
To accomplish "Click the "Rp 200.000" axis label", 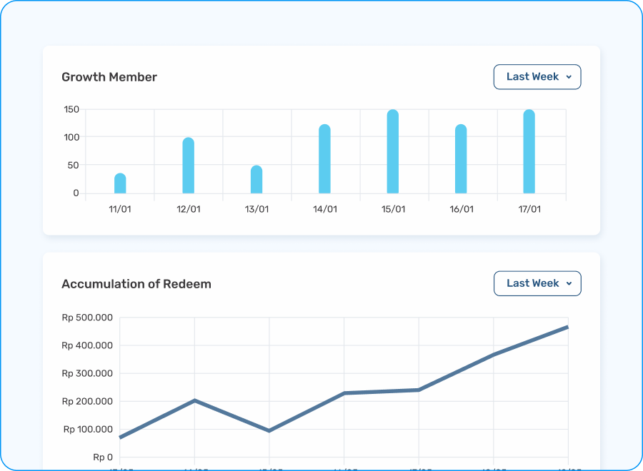I will [87, 401].
